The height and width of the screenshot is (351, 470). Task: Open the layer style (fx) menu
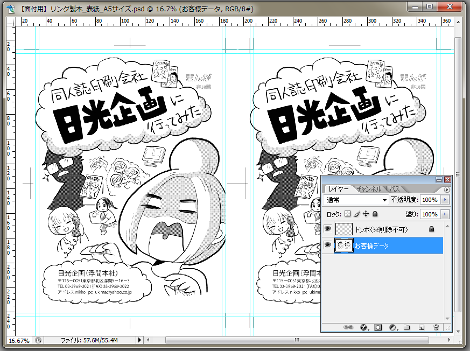[363, 327]
